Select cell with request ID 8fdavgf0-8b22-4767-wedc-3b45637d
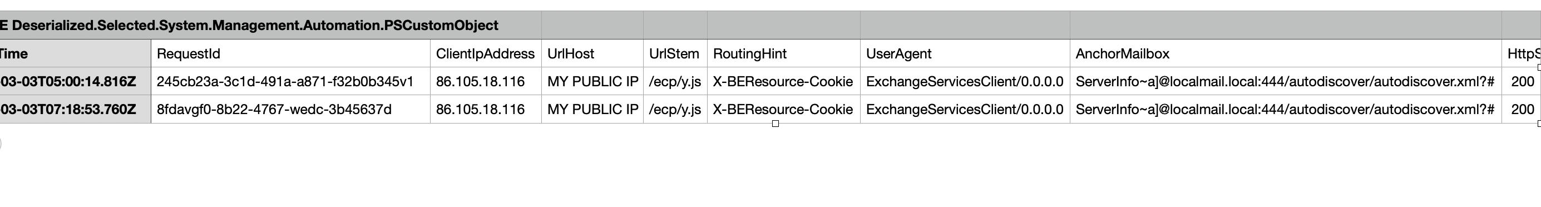This screenshot has height=207, width=1541. pyautogui.click(x=290, y=110)
